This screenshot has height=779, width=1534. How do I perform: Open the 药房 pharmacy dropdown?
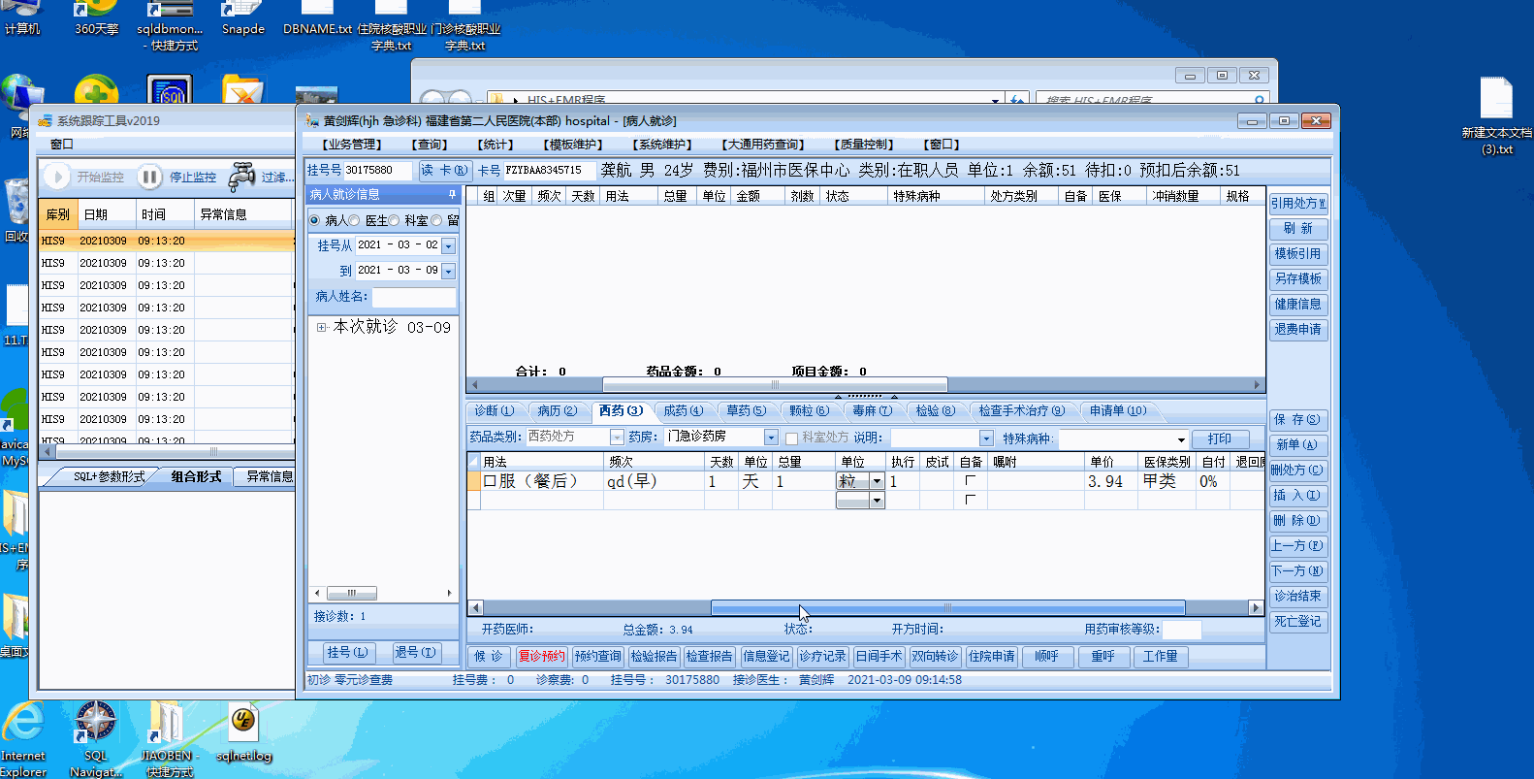[771, 438]
